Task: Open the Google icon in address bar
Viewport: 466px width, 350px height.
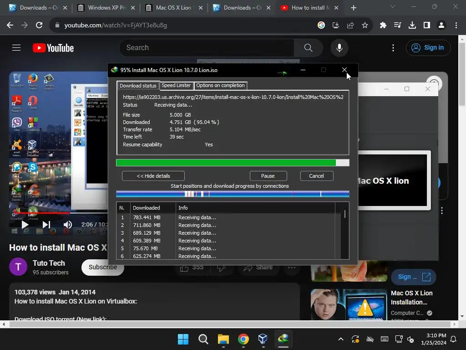Action: [321, 26]
